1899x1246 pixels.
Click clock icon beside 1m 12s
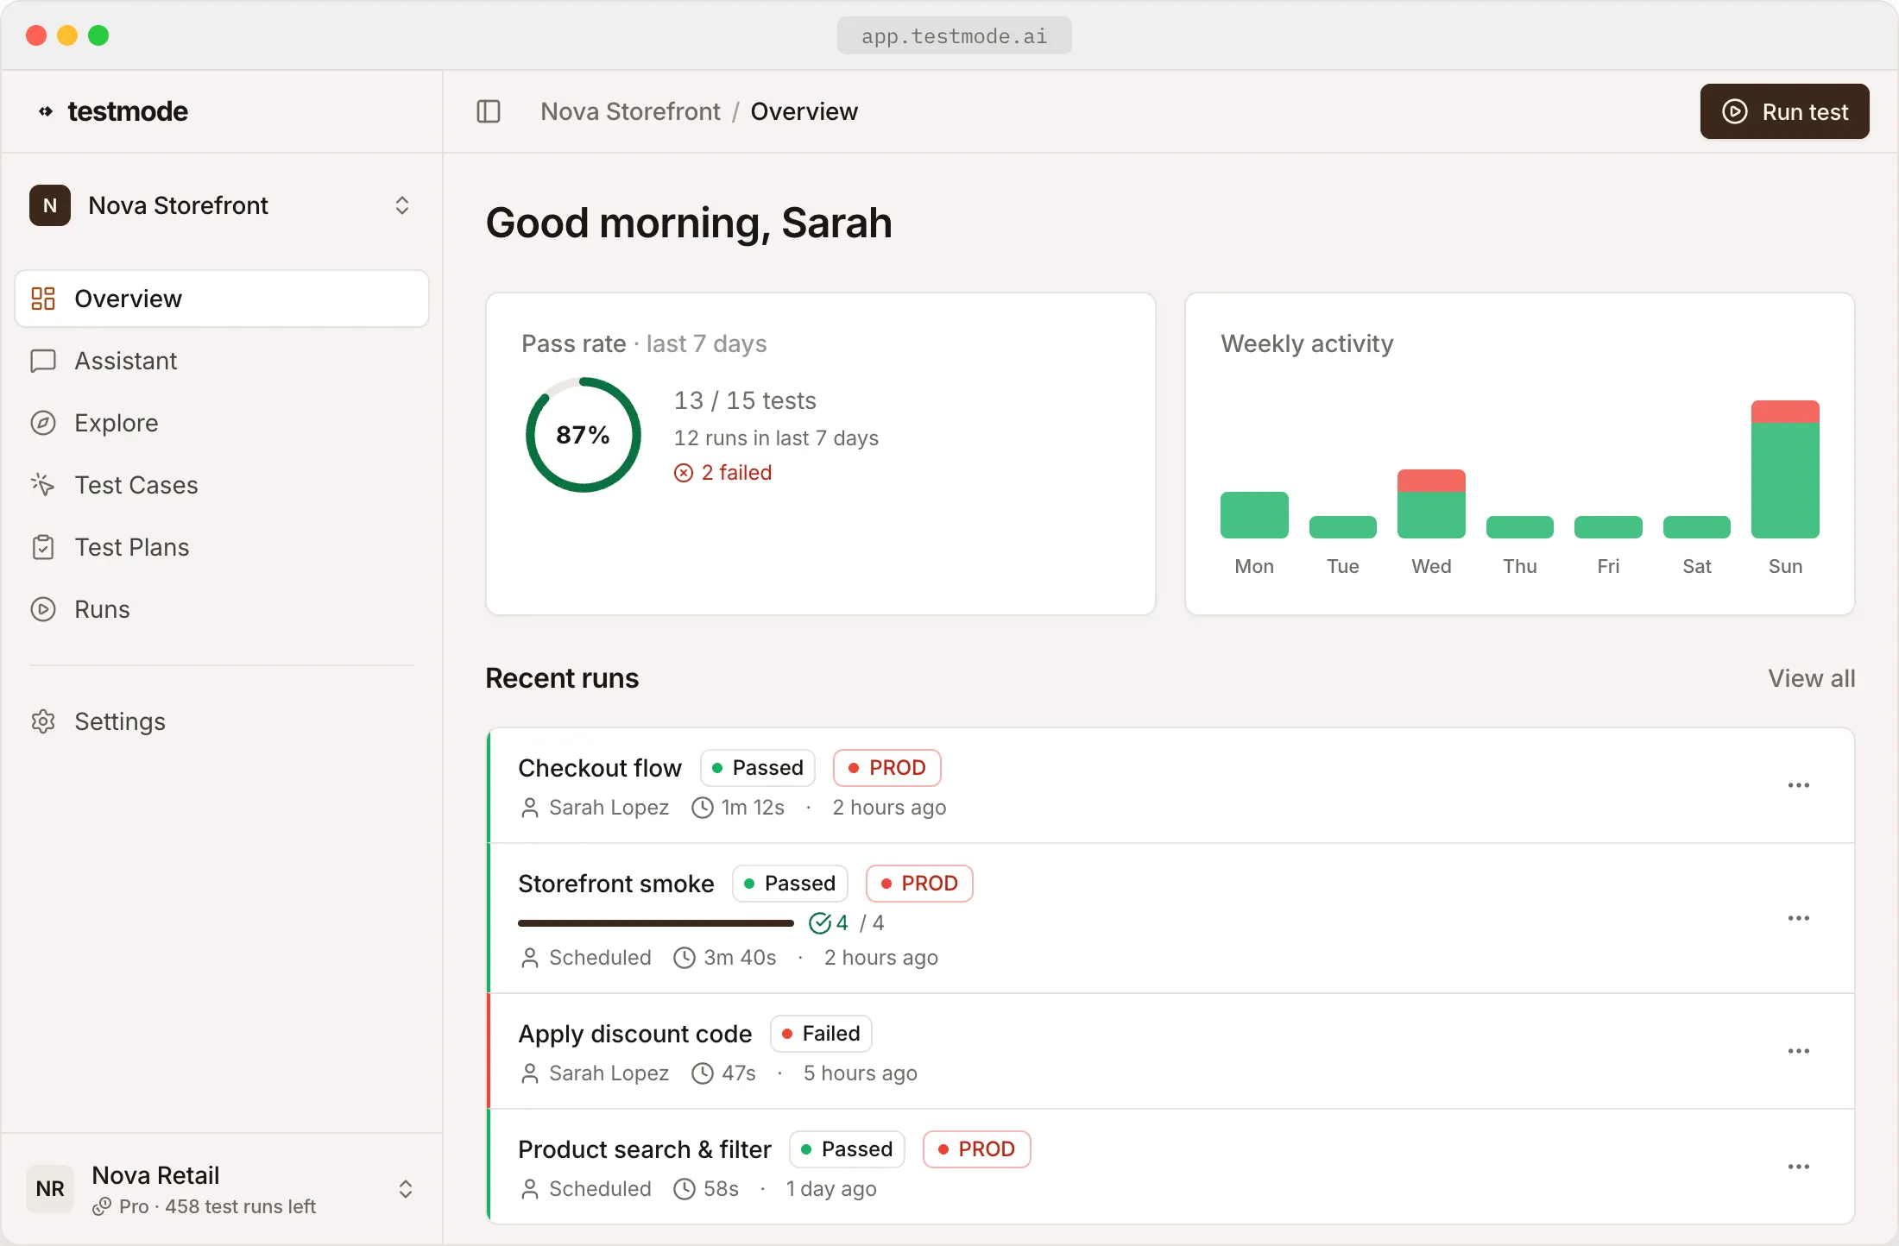[x=703, y=808]
